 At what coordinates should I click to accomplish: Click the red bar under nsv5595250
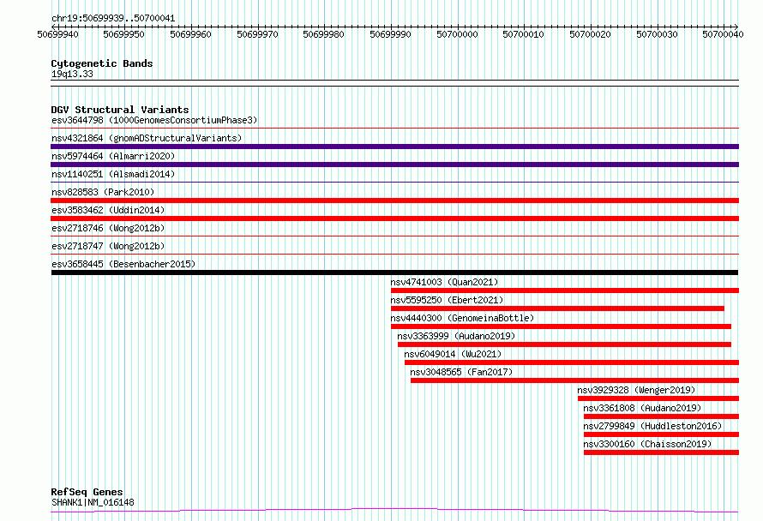[557, 308]
